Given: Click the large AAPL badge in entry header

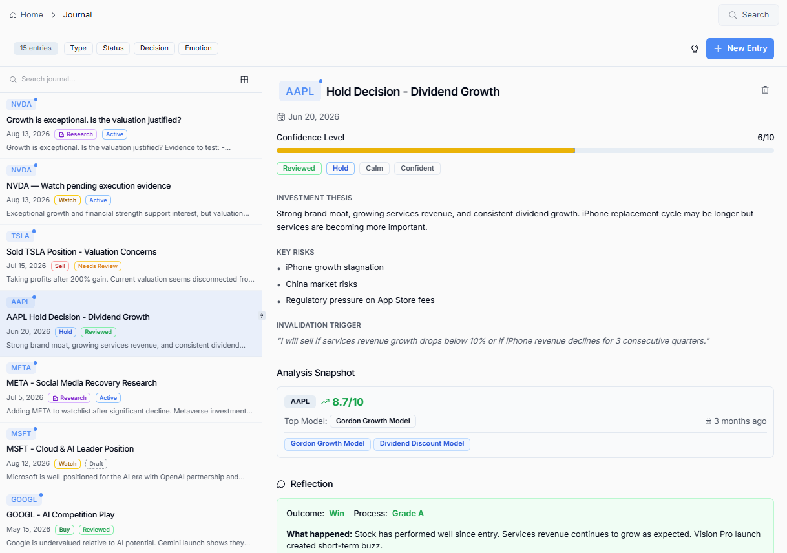Looking at the screenshot, I should (x=300, y=91).
